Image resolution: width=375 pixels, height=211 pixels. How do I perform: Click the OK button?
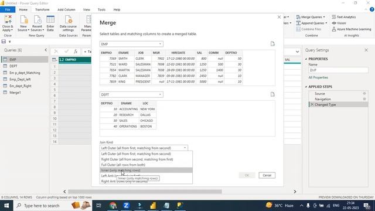[247, 175]
